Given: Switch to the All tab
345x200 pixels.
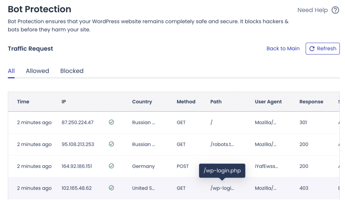Looking at the screenshot, I should [11, 71].
